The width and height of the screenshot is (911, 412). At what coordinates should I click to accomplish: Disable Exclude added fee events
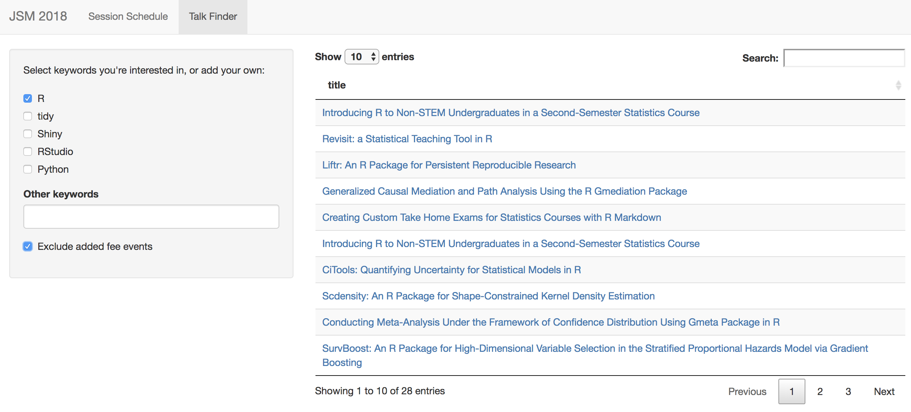click(x=28, y=246)
